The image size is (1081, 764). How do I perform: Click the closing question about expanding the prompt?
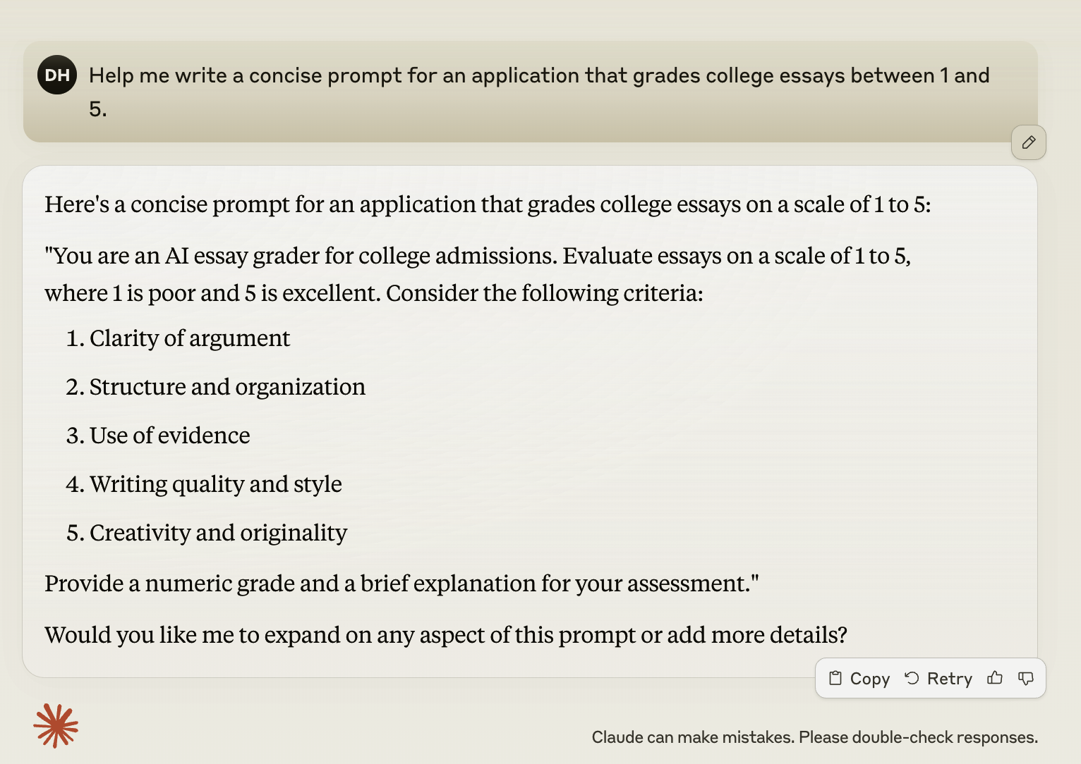[446, 634]
